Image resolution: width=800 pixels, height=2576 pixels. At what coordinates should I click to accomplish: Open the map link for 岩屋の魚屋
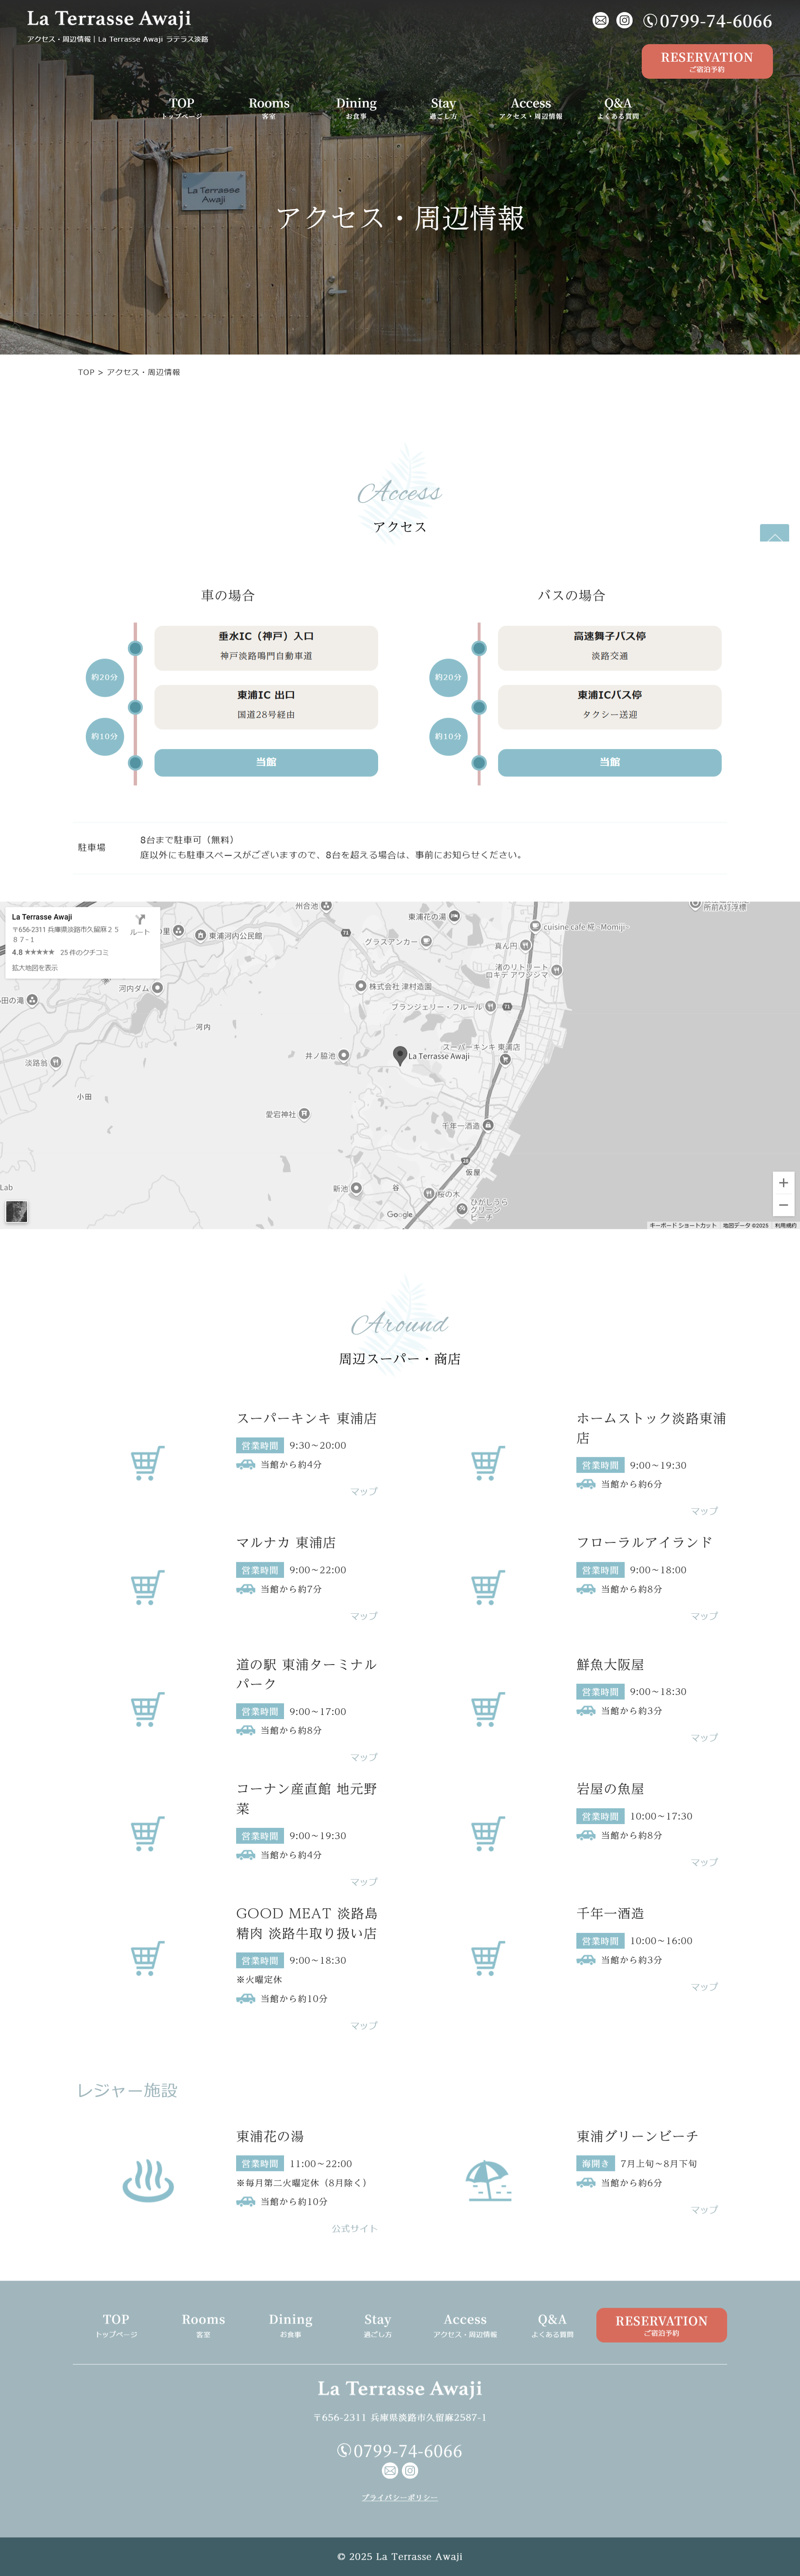[x=704, y=1862]
